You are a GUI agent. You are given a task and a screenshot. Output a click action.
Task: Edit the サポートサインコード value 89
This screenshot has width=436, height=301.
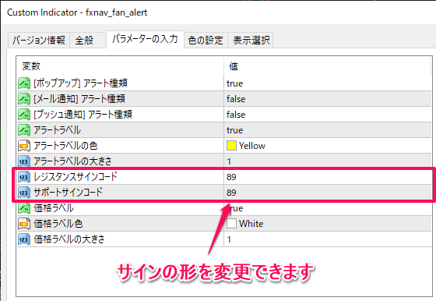click(231, 193)
